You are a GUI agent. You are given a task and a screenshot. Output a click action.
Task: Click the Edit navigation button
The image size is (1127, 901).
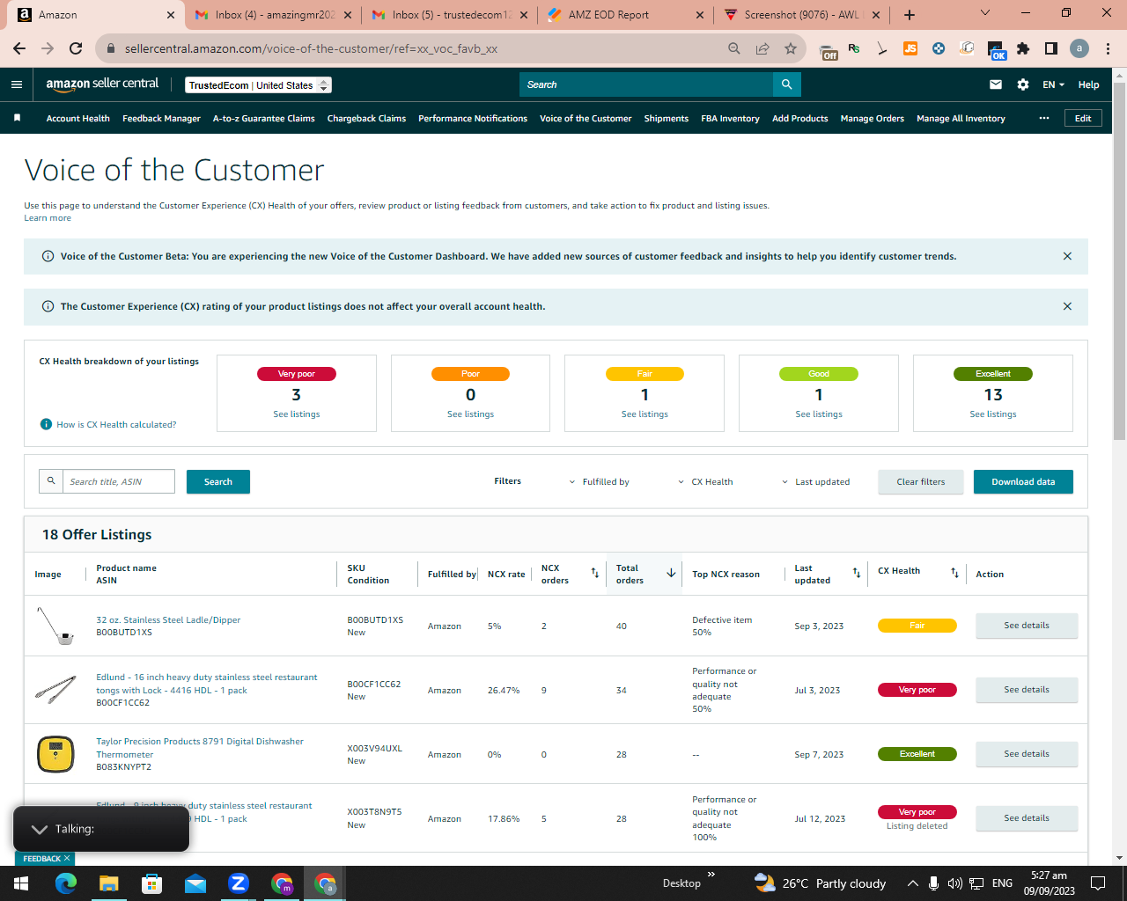click(x=1083, y=118)
